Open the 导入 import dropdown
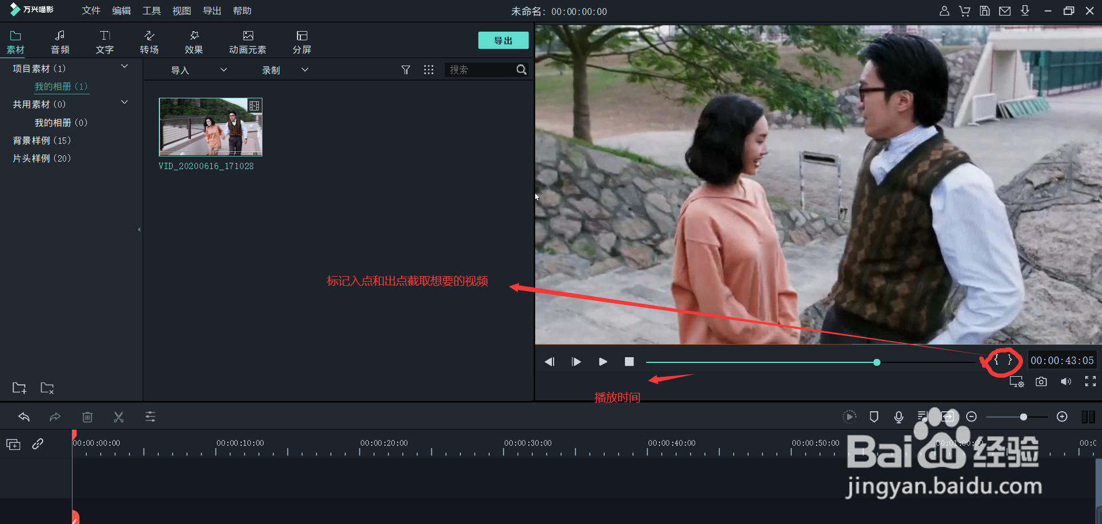The image size is (1102, 524). click(x=199, y=70)
